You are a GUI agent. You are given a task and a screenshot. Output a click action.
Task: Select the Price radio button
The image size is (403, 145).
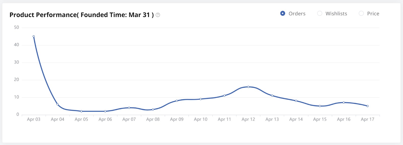point(361,14)
